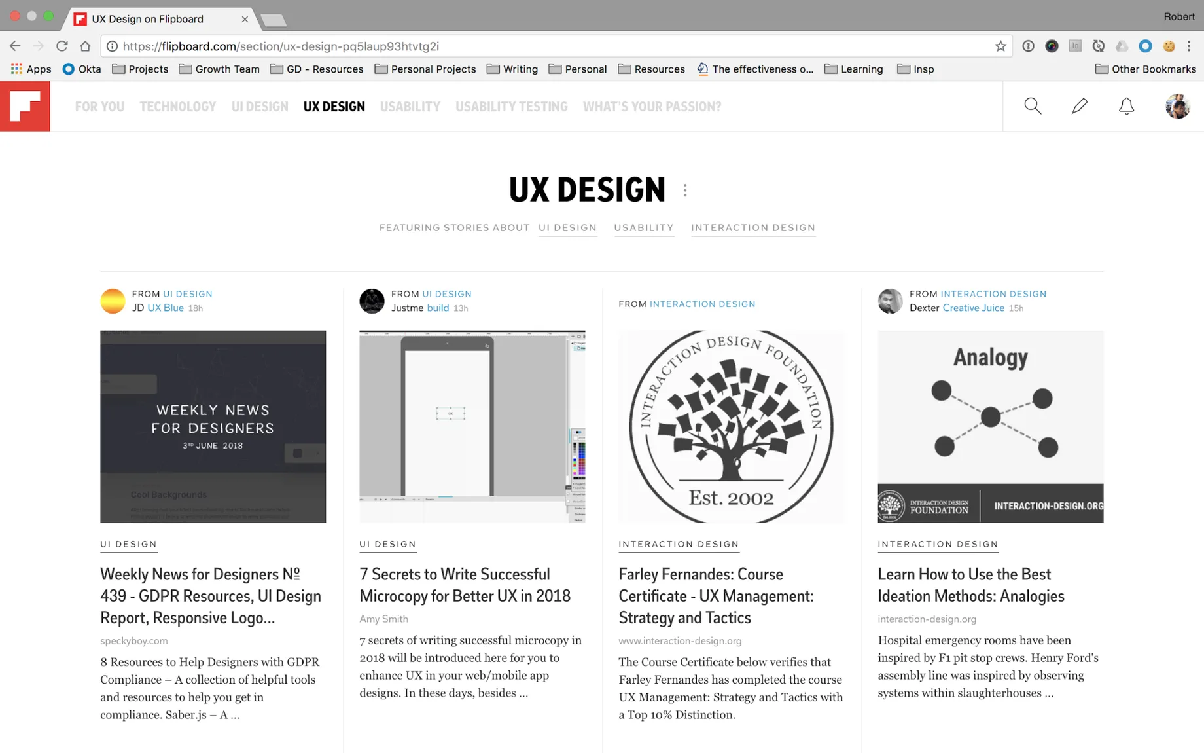Click the blue circle extension icon

1145,46
